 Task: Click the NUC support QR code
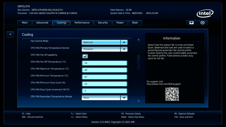(x=172, y=94)
